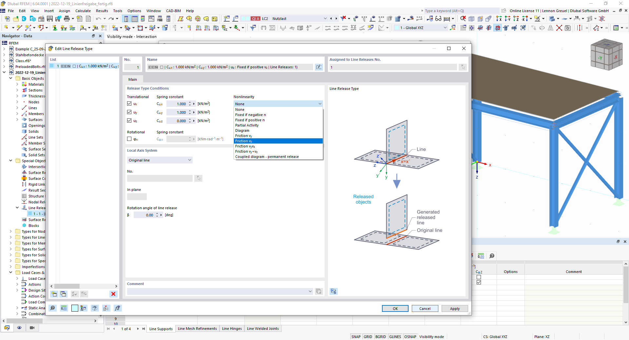Screen dimensions: 629x340
Task: Toggle GRID in the status bar
Action: click(368, 337)
